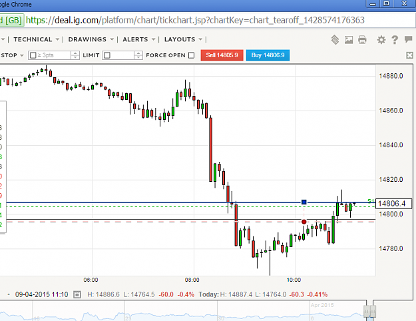Click the 14806.4 current price label

pyautogui.click(x=394, y=204)
